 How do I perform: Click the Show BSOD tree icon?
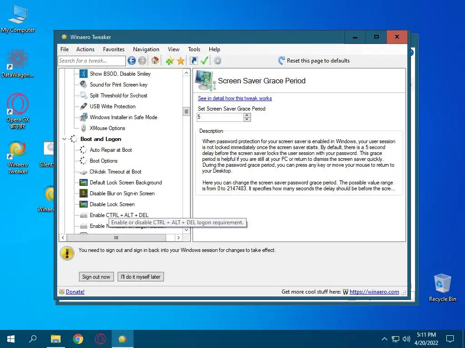point(84,74)
